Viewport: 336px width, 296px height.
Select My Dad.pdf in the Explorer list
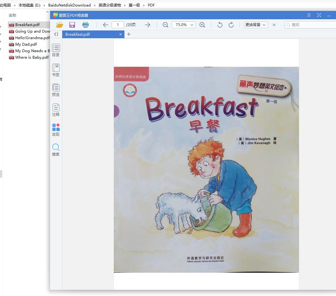[23, 44]
